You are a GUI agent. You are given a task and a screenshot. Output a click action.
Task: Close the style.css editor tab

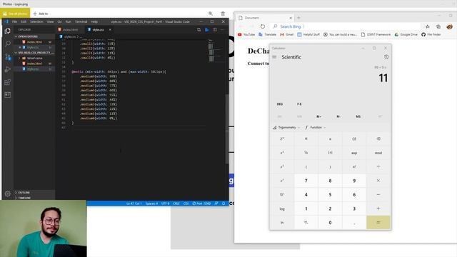pyautogui.click(x=110, y=30)
